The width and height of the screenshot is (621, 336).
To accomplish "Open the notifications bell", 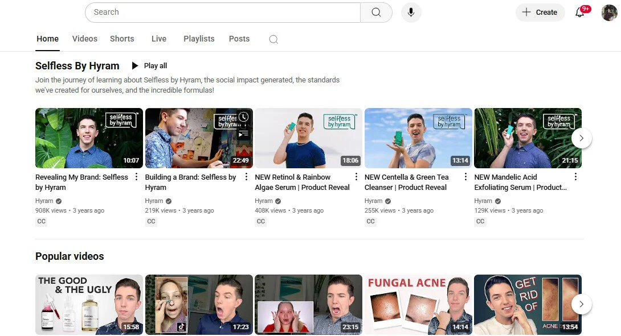I will click(580, 13).
